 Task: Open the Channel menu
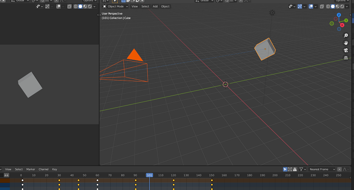click(43, 169)
